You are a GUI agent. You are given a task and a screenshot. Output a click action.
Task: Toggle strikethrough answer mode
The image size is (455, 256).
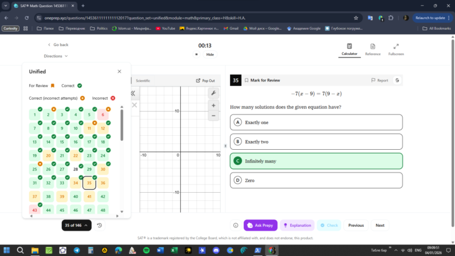tap(397, 80)
